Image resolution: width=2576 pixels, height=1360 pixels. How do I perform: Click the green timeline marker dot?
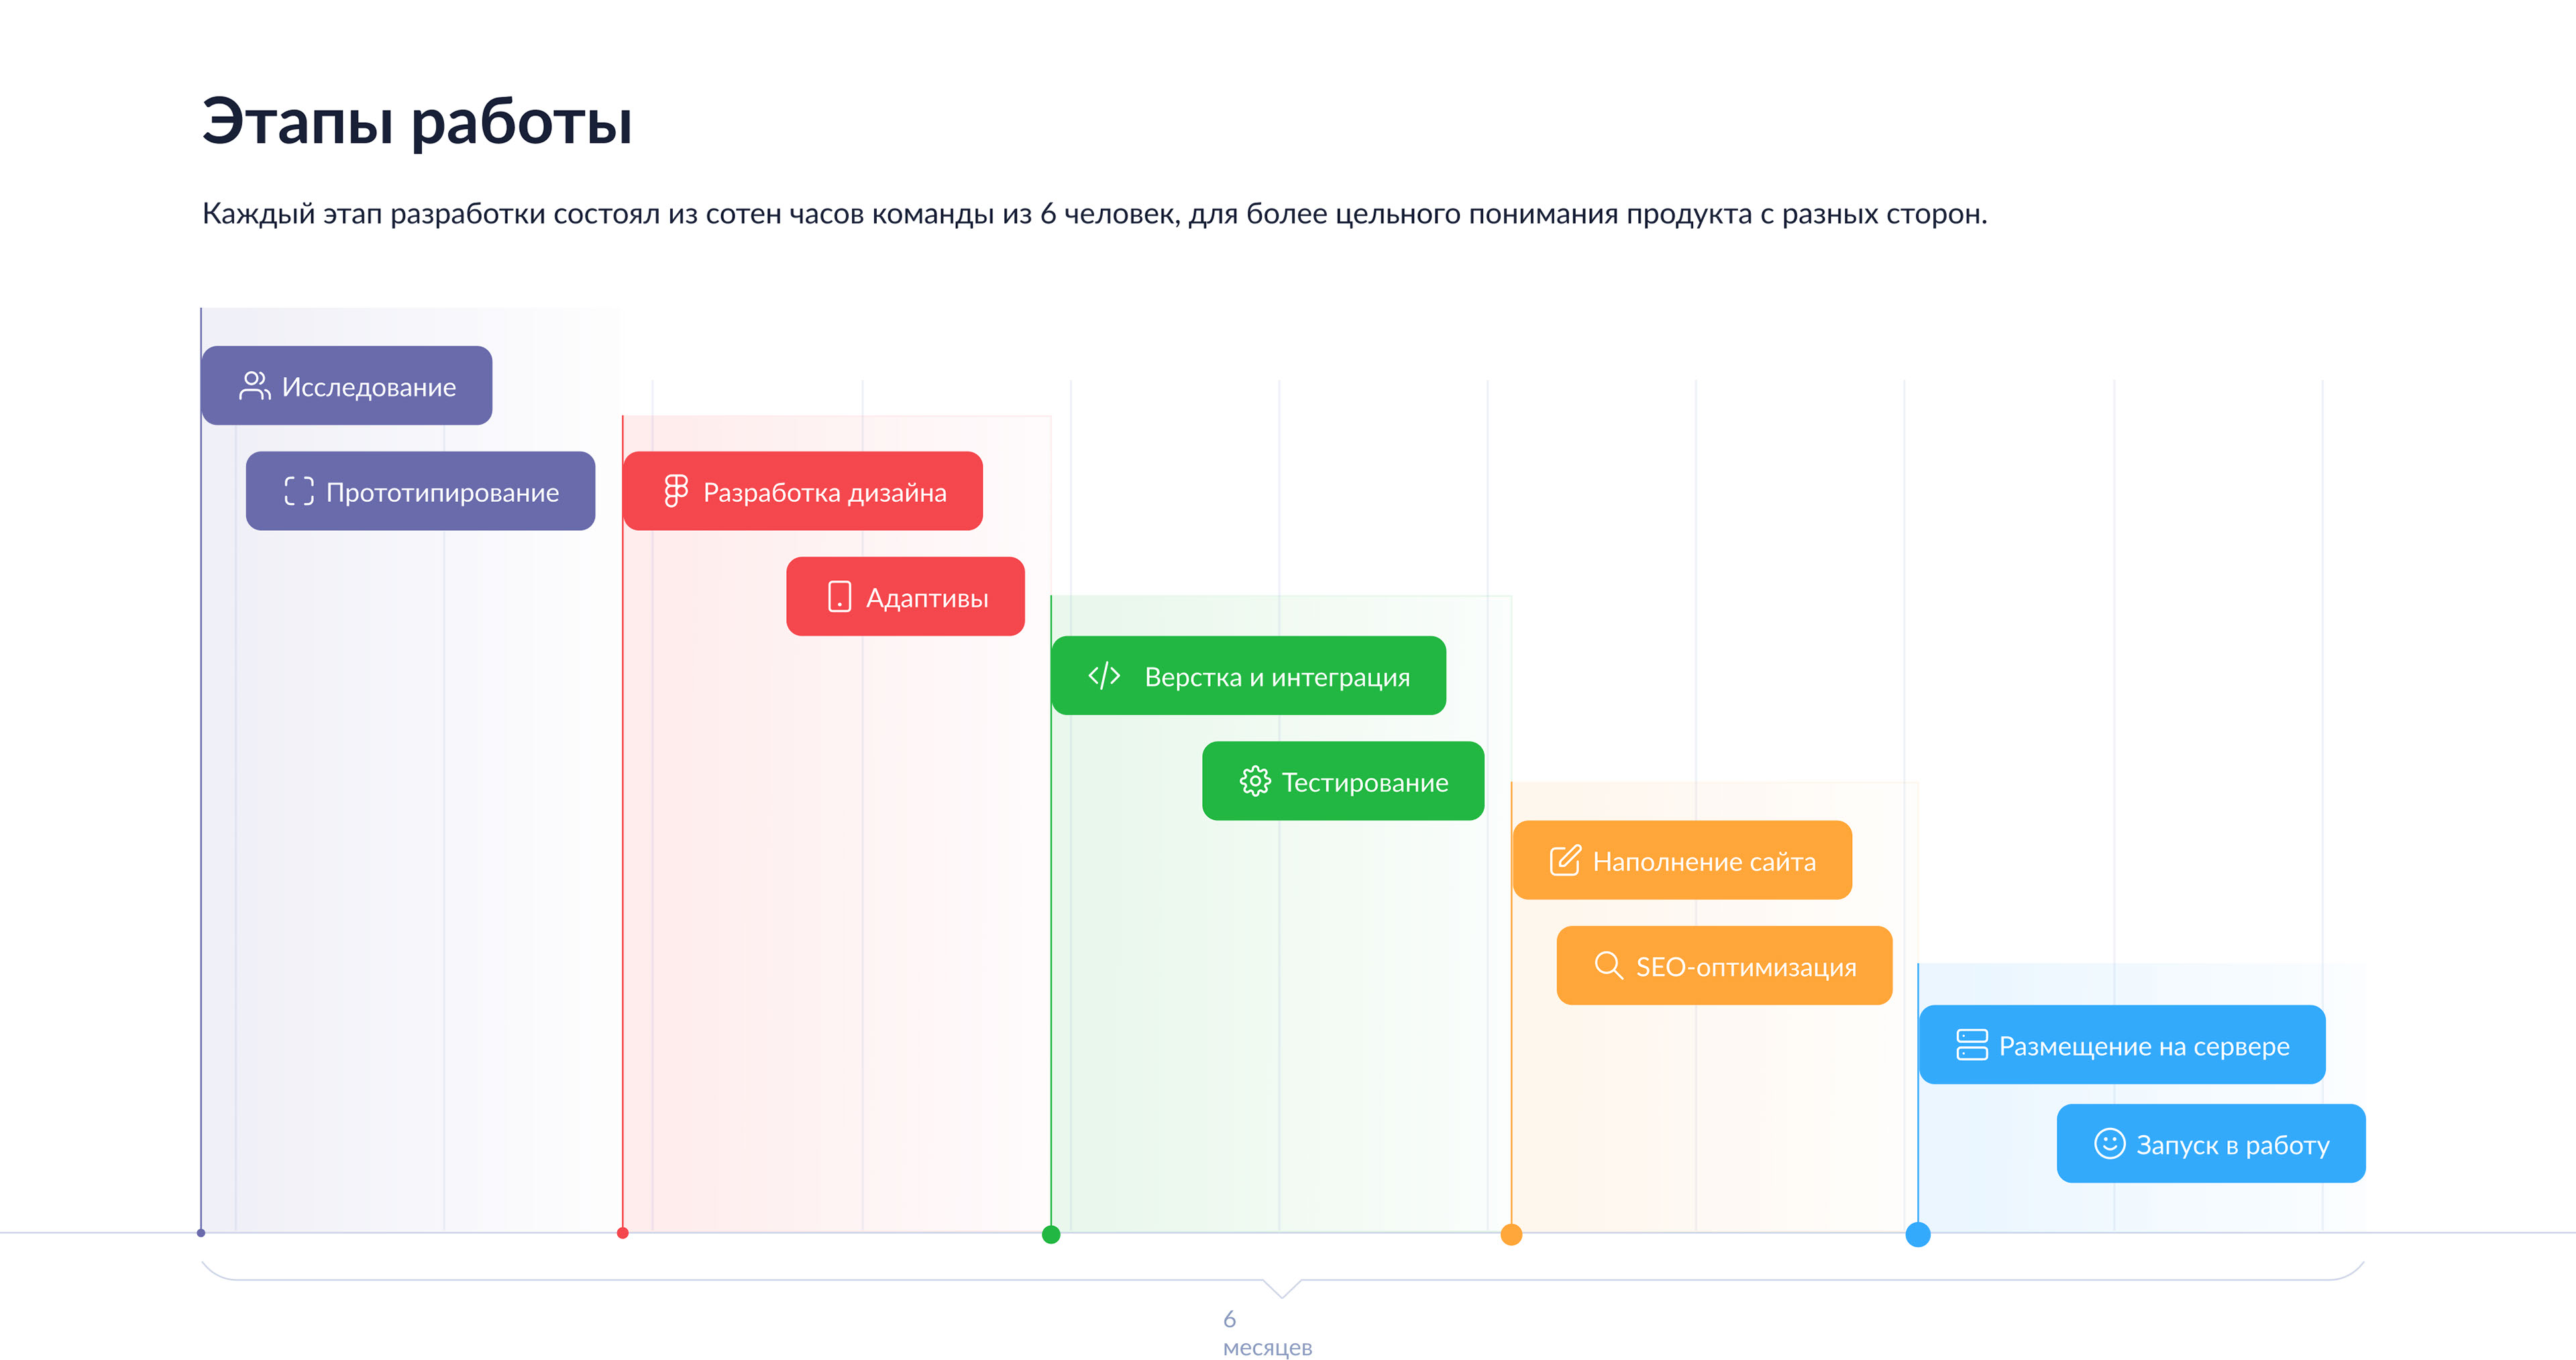coord(1051,1234)
